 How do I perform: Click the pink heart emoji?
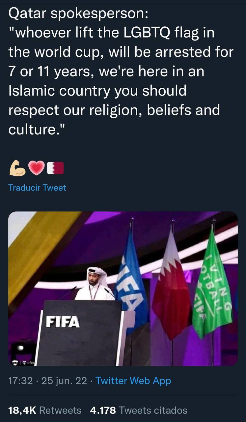pyautogui.click(x=37, y=168)
